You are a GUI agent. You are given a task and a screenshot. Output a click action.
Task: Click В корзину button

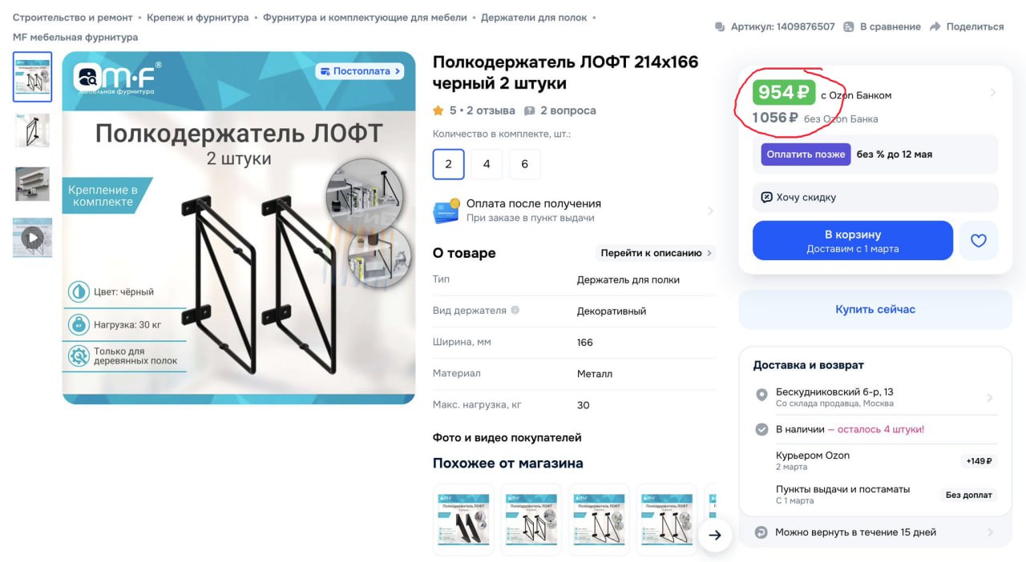[853, 240]
